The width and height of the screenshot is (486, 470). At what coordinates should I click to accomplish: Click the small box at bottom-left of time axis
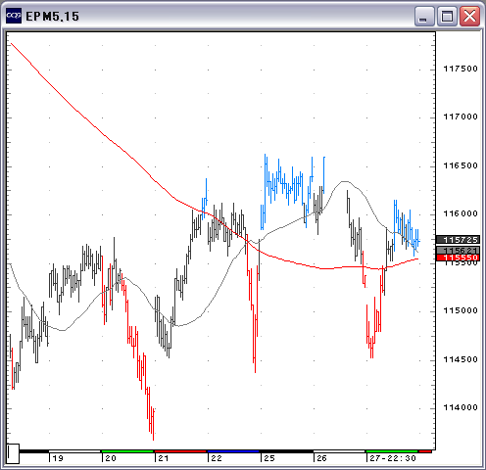[13, 453]
